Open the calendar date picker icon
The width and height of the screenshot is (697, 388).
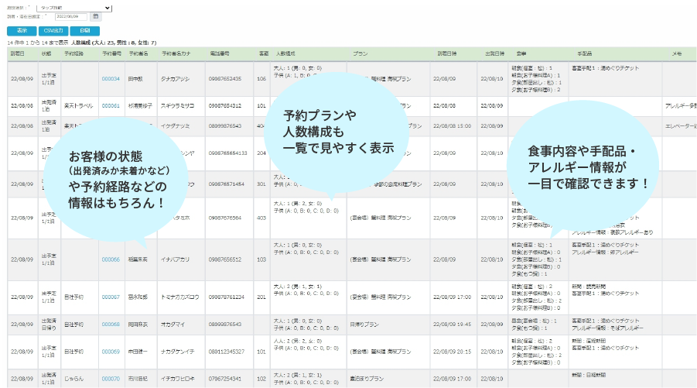96,16
